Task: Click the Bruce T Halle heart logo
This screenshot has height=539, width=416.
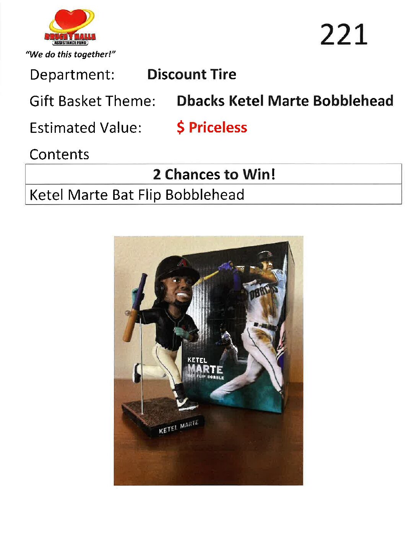Action: pyautogui.click(x=71, y=27)
